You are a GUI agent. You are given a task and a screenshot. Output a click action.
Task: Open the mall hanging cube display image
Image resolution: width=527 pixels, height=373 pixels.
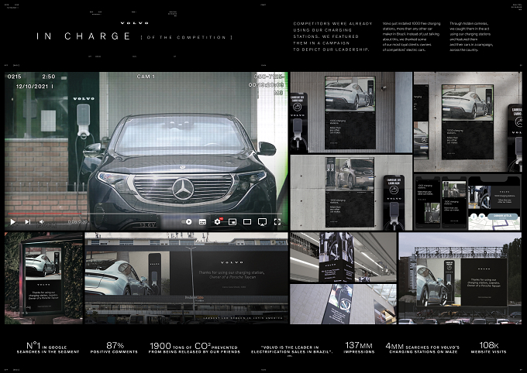(343, 257)
